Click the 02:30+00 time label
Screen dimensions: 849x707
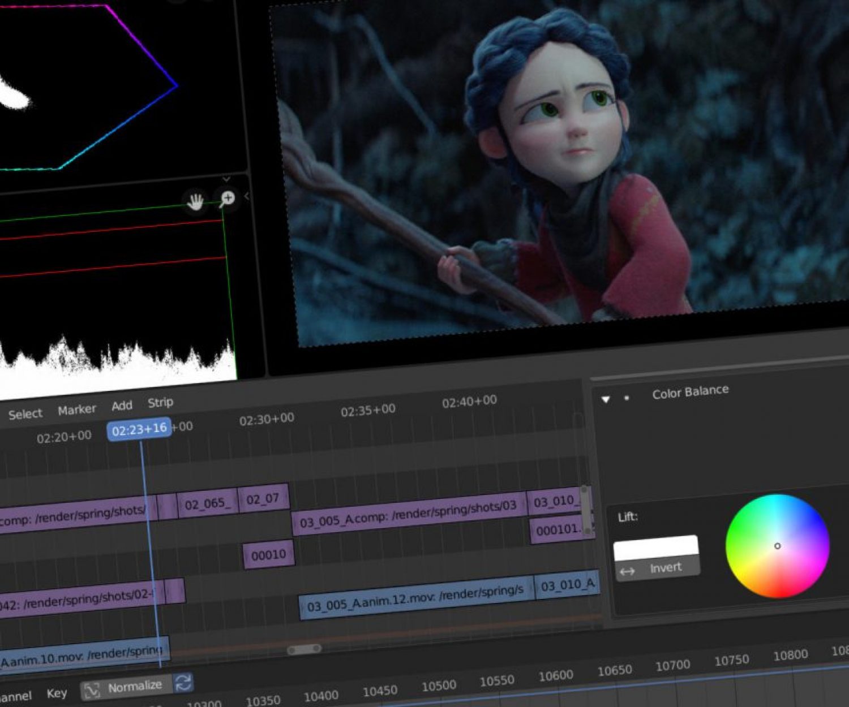point(267,420)
